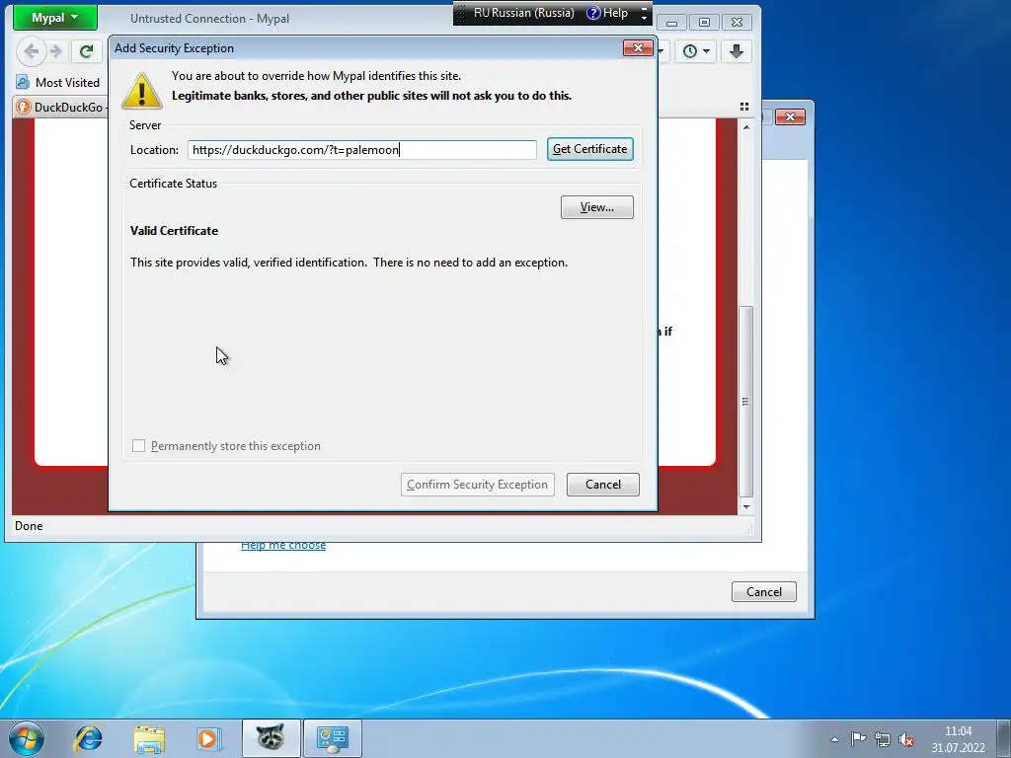
Task: Click the RU Russian language indicator
Action: [523, 13]
